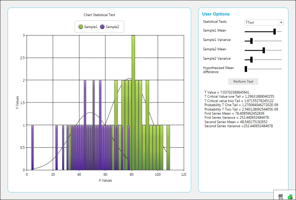Click the Sample1 legend label text
The image size is (296, 200).
(91, 27)
